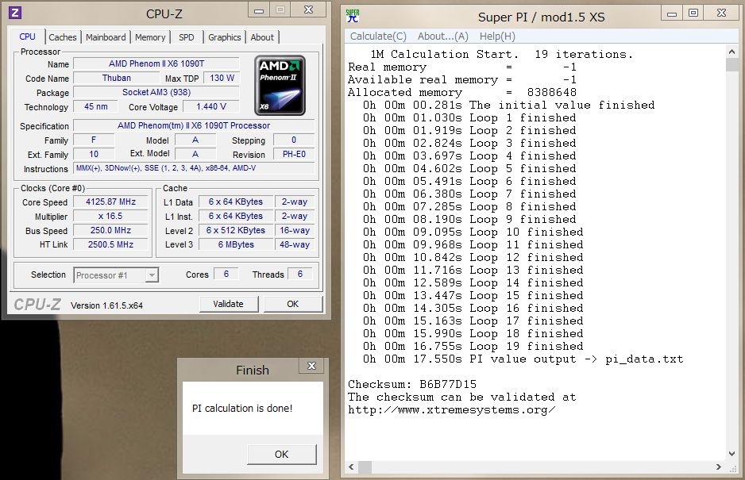Click the Level 3 '48-way' associativity value
This screenshot has width=745, height=480.
(295, 244)
